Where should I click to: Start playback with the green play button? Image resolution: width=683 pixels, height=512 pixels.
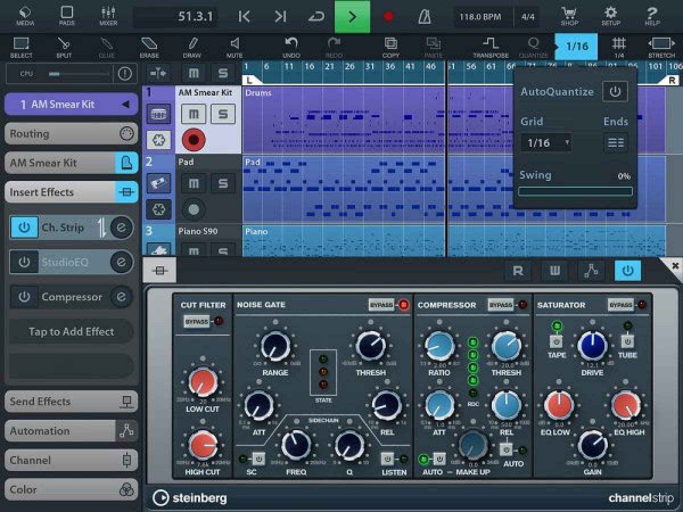[352, 16]
